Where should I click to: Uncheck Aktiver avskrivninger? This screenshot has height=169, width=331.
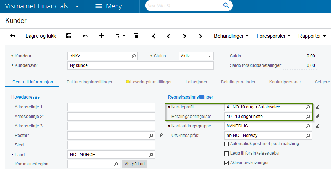(x=227, y=163)
